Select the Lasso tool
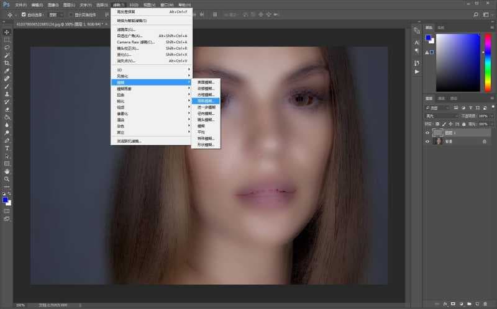The image size is (497, 309). [x=7, y=47]
